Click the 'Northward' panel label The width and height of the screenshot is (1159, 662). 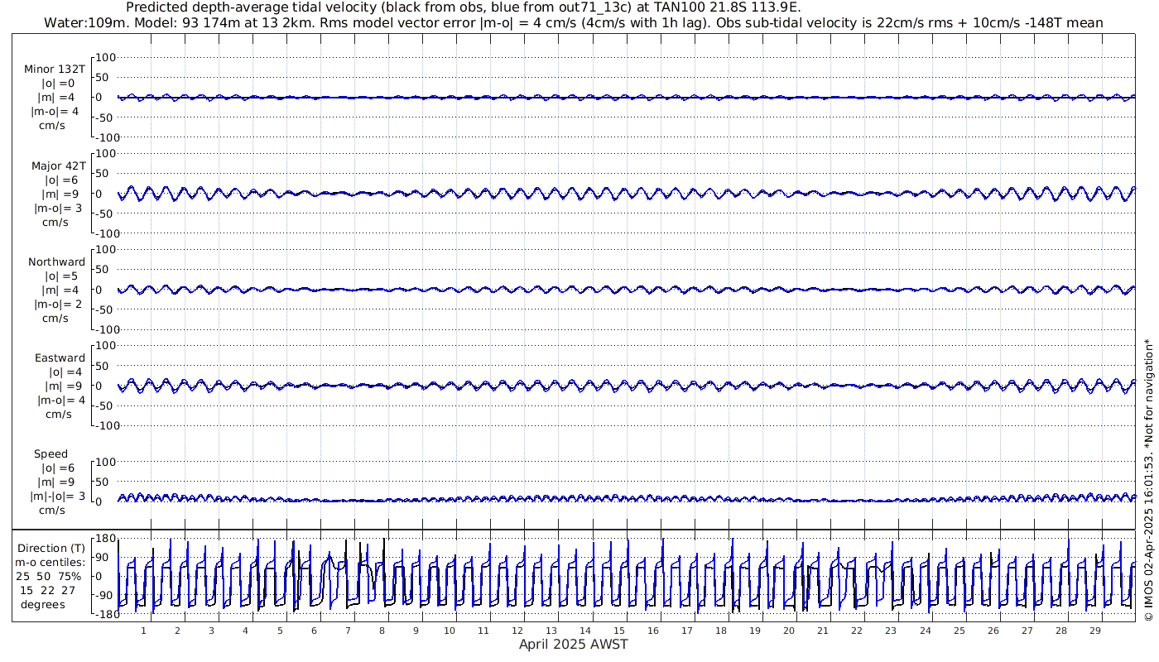coord(56,261)
